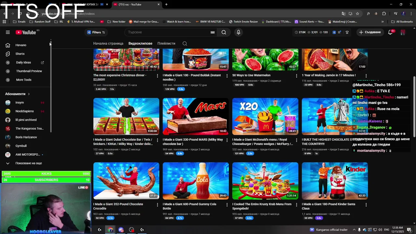416x234 pixels.
Task: Click the 4.6x badge under MARS video
Action: click(180, 153)
